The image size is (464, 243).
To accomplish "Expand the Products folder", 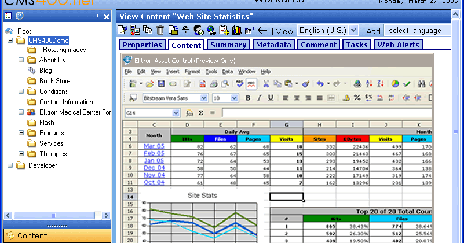I will [21, 133].
